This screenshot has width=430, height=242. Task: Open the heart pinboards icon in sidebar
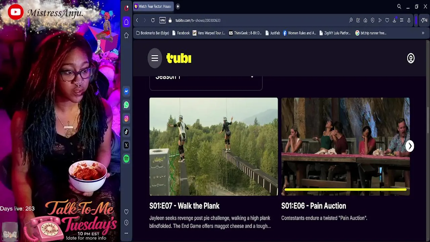point(126,212)
